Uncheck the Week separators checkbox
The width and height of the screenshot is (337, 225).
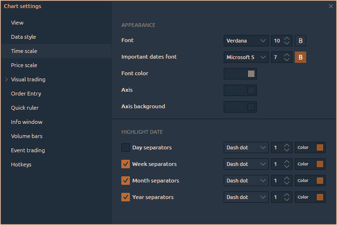(x=126, y=164)
